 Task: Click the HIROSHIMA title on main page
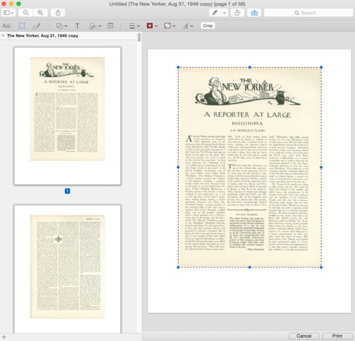tap(247, 124)
